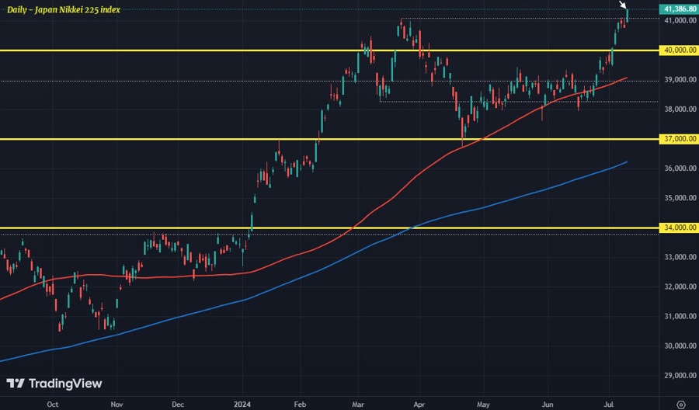Click the 2024 label on time axis
This screenshot has height=410, width=699.
coord(243,405)
